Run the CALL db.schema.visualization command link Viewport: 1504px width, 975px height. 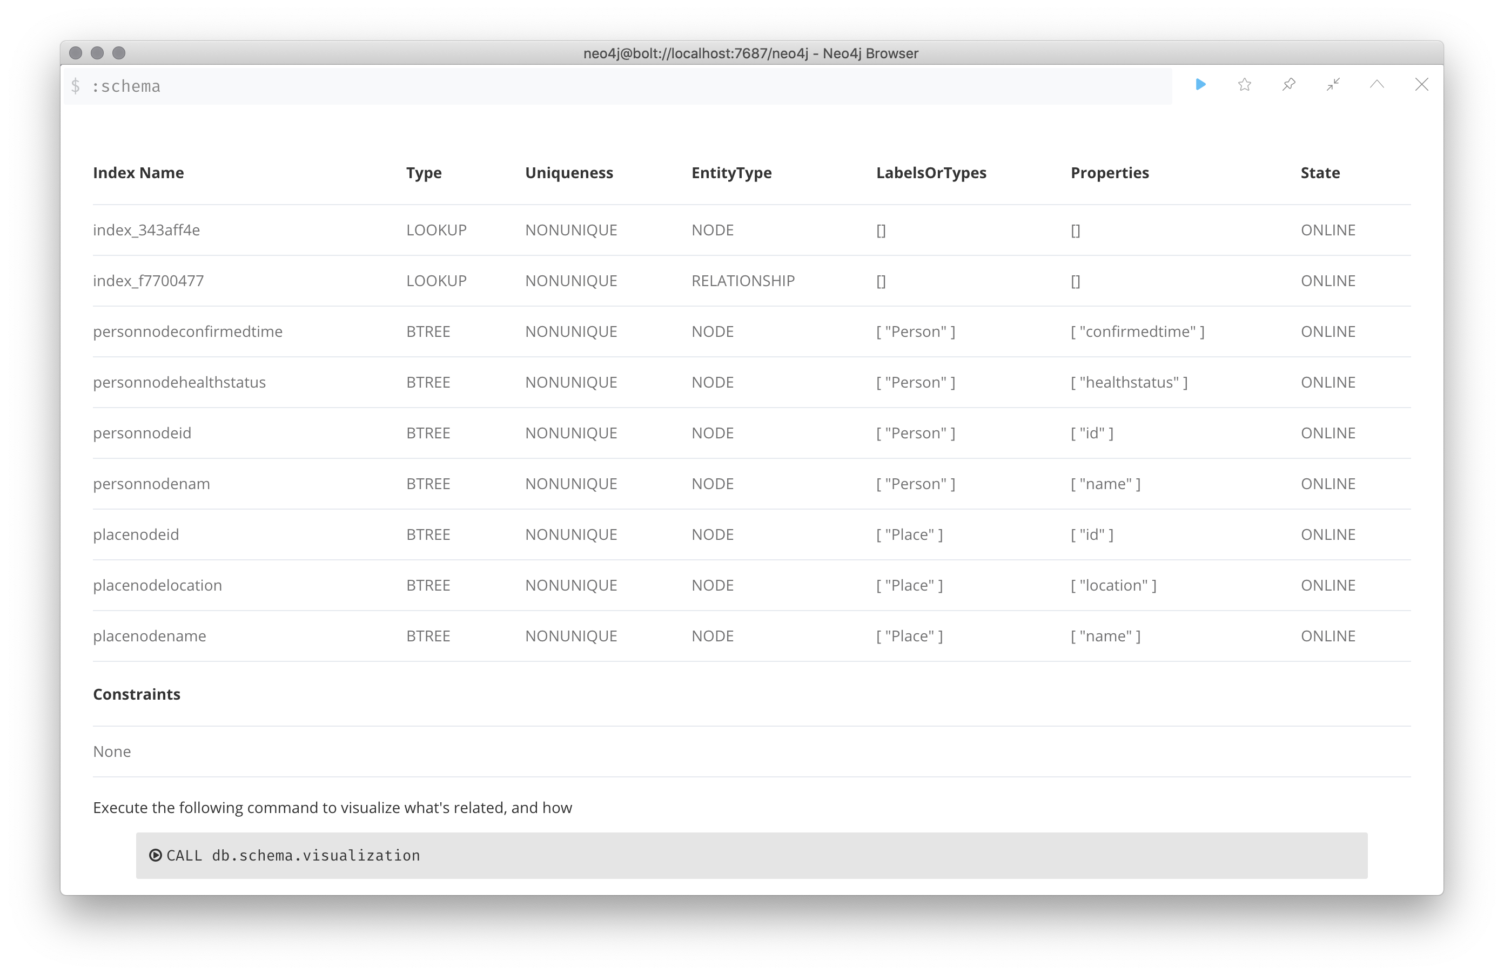pos(293,856)
